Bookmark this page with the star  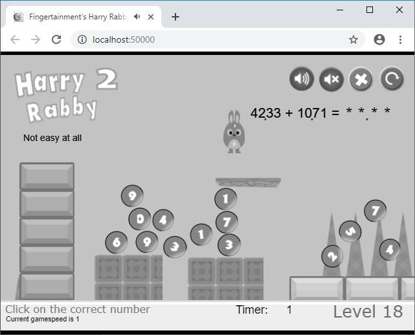tap(353, 39)
